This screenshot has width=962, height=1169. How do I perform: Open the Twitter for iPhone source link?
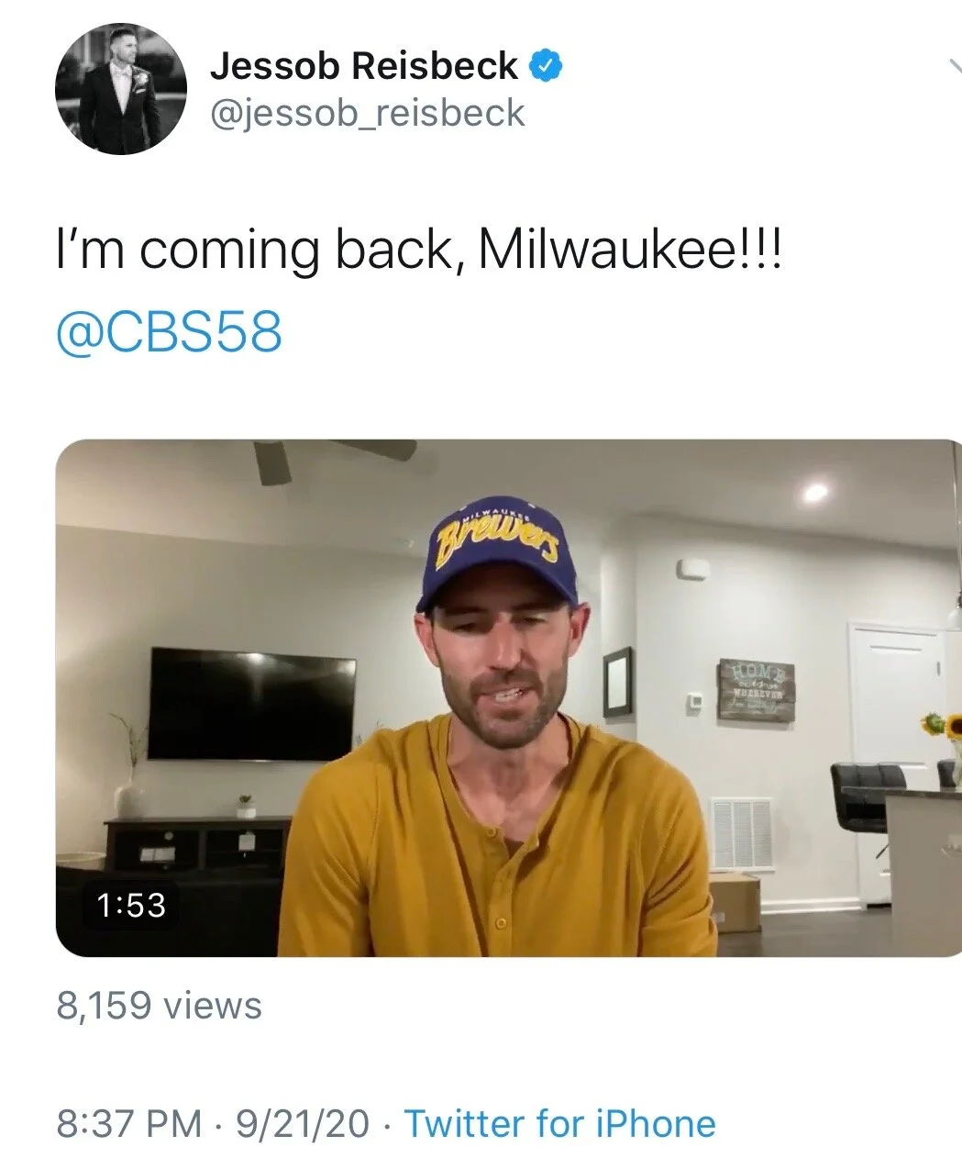(x=559, y=1123)
